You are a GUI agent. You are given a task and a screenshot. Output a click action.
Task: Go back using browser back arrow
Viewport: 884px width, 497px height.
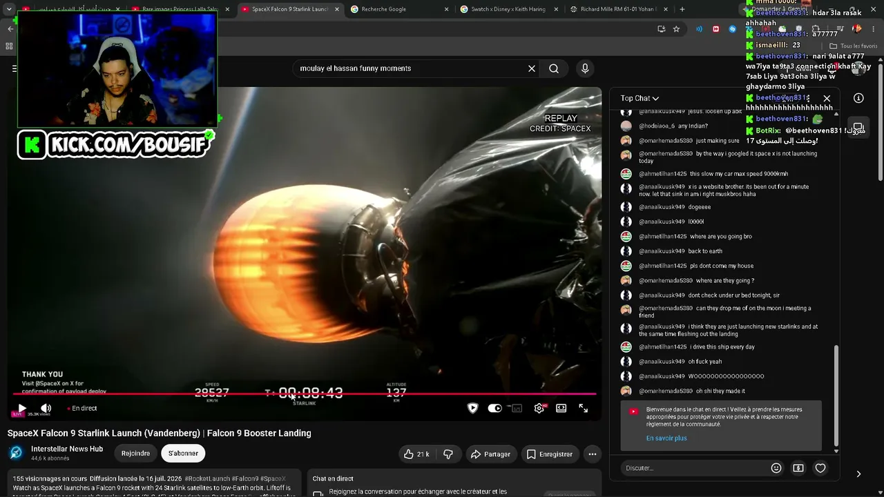pyautogui.click(x=10, y=29)
